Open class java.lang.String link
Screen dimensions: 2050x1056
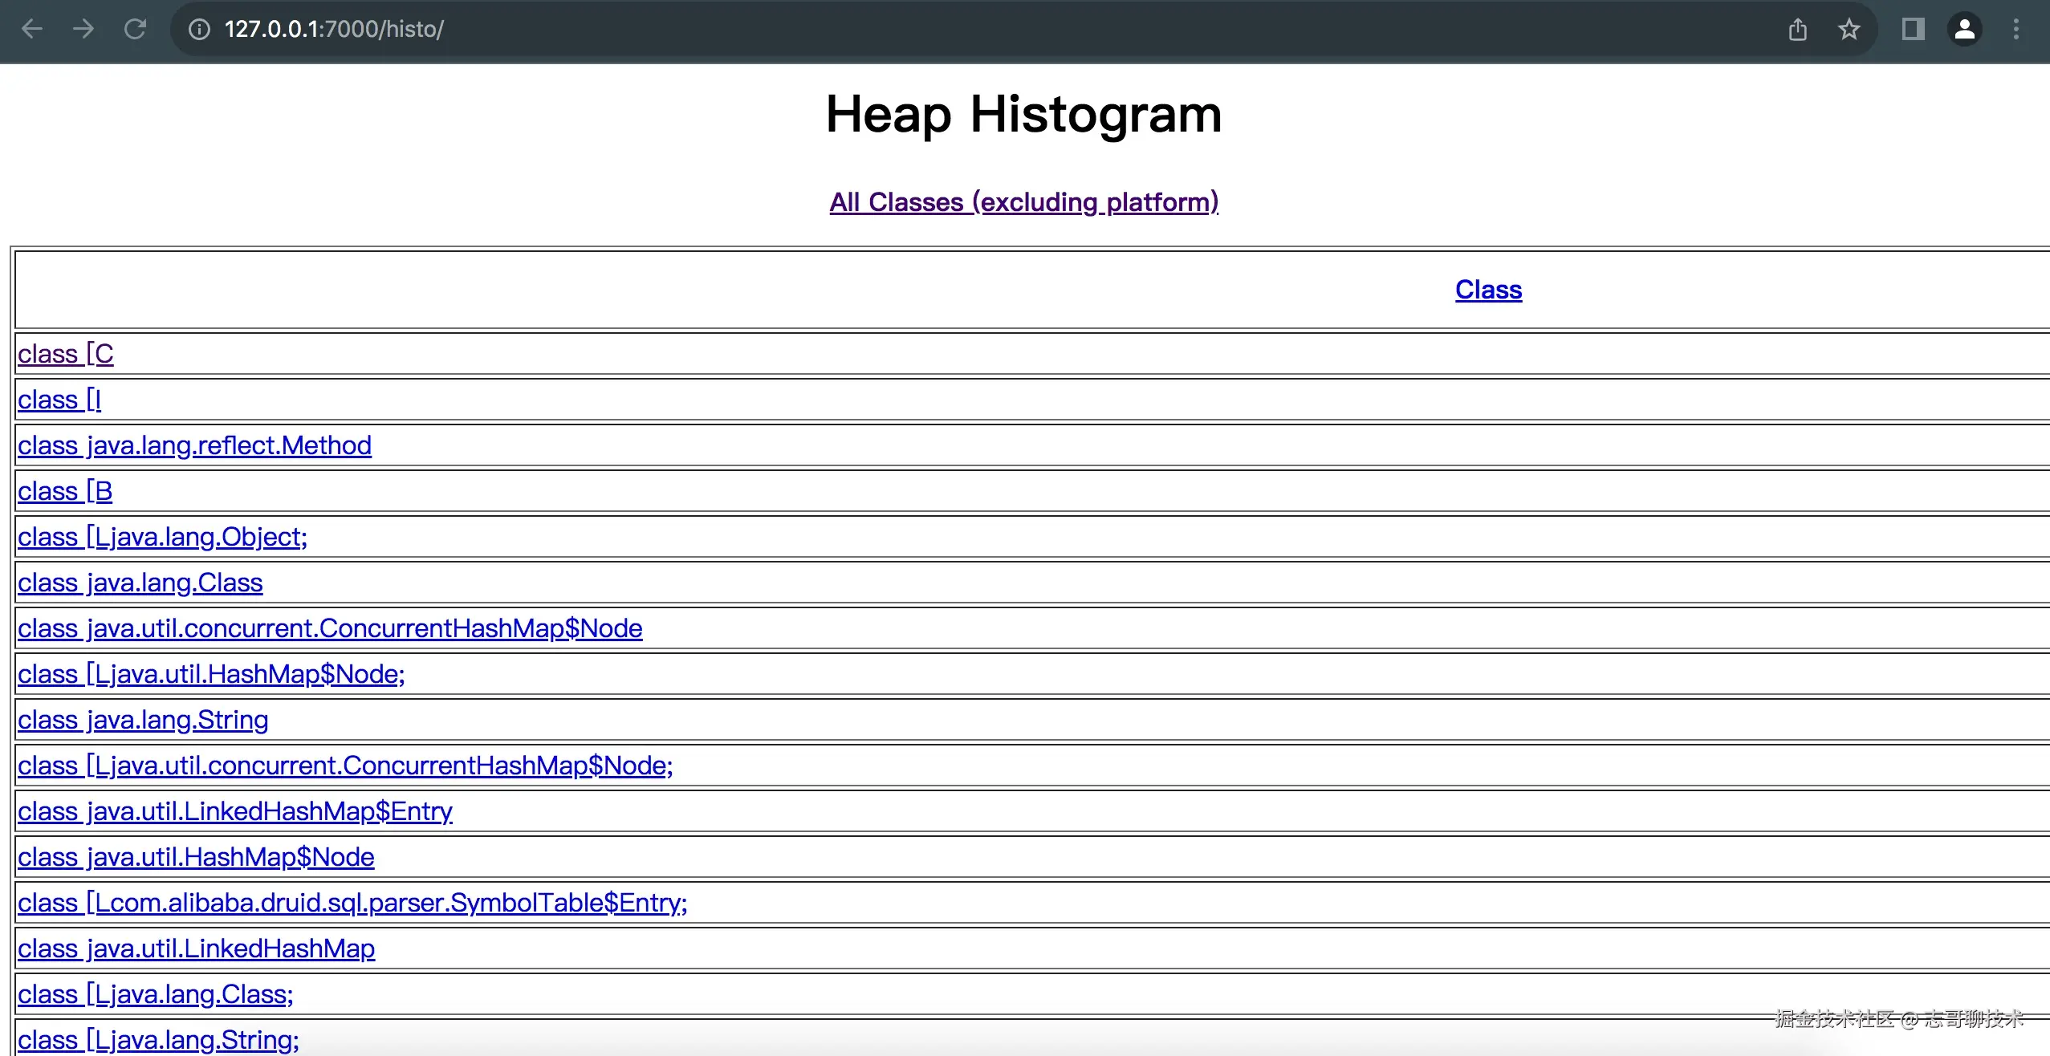pos(143,720)
